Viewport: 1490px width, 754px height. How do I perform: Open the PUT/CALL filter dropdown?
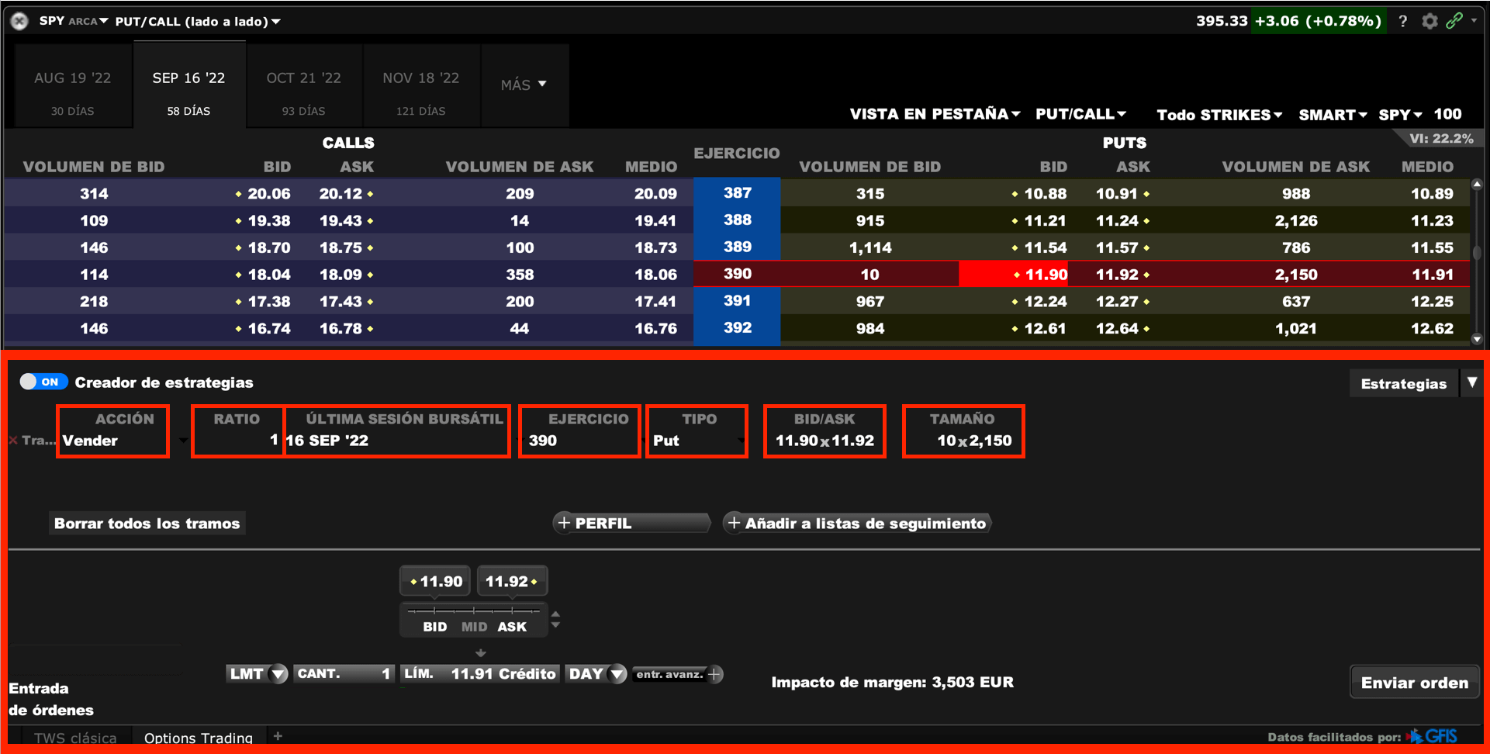(x=1080, y=114)
